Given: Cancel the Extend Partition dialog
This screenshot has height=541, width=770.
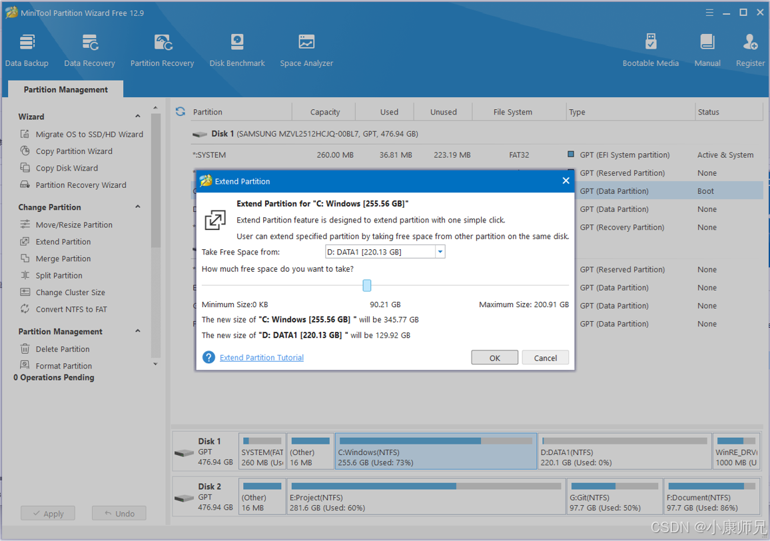Looking at the screenshot, I should (x=545, y=358).
